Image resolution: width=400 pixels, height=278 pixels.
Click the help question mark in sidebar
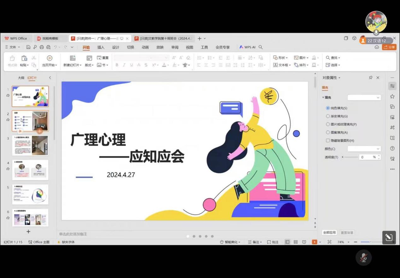[x=392, y=148]
